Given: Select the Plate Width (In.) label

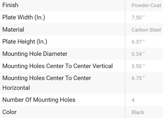Looking at the screenshot, I should tap(24, 18).
